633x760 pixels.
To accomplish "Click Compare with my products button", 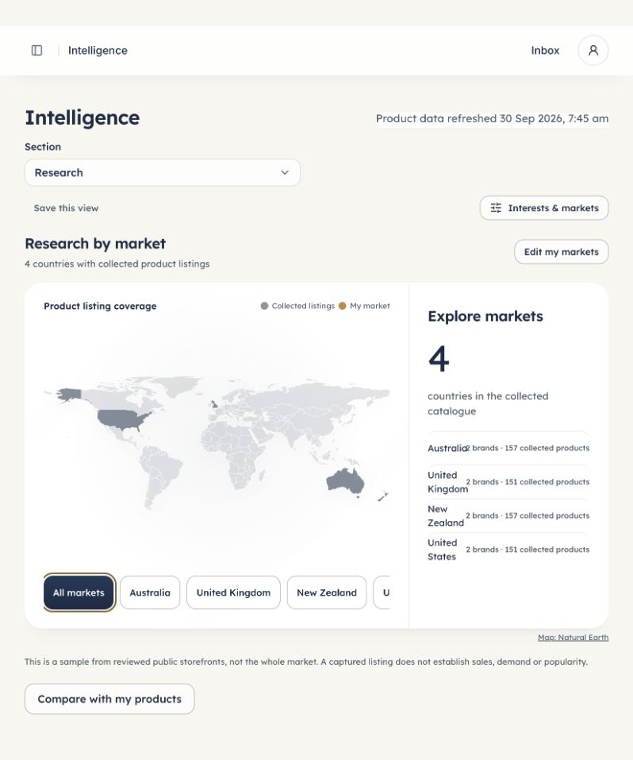I will [109, 699].
